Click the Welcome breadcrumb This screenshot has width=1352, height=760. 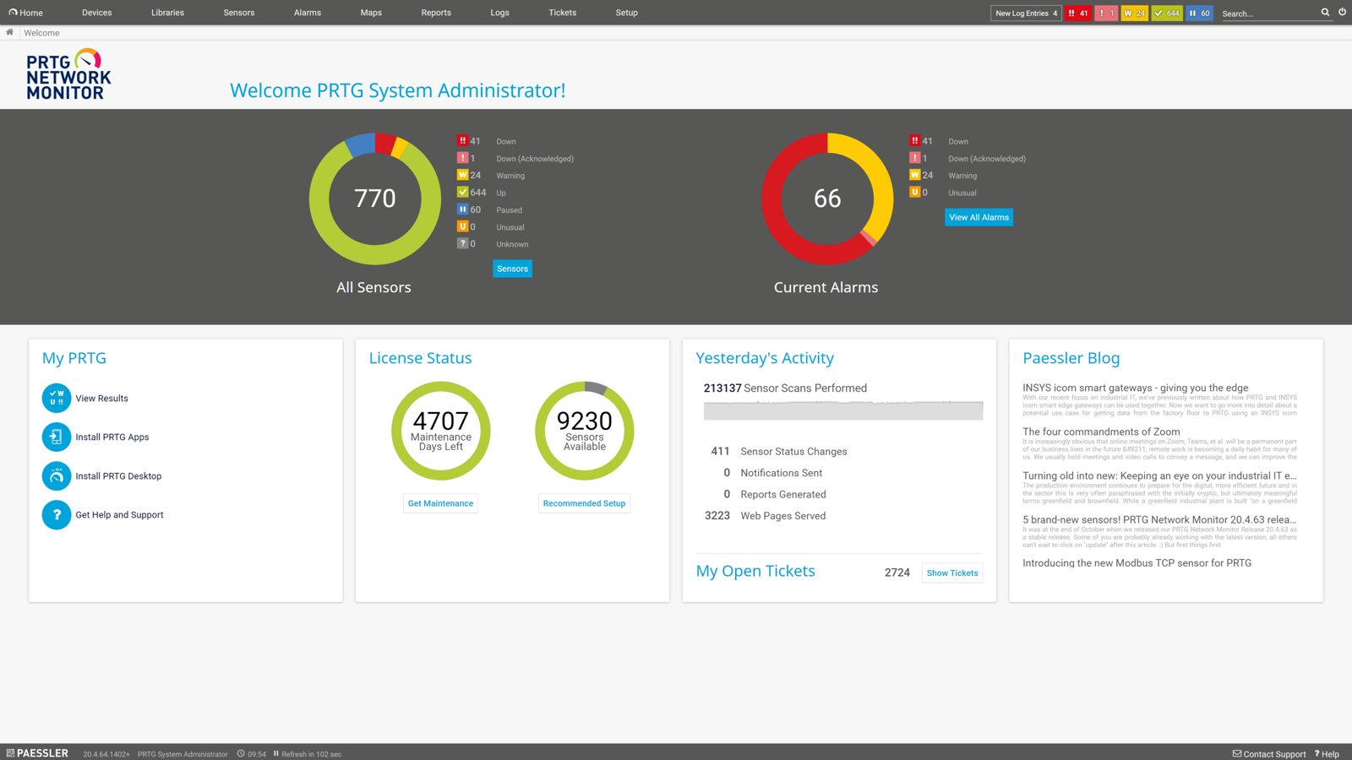pos(41,33)
